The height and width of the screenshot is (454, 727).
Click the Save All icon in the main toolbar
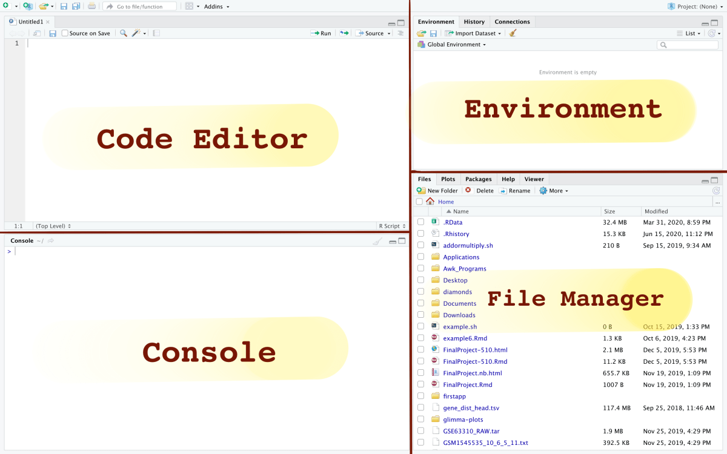pyautogui.click(x=75, y=6)
